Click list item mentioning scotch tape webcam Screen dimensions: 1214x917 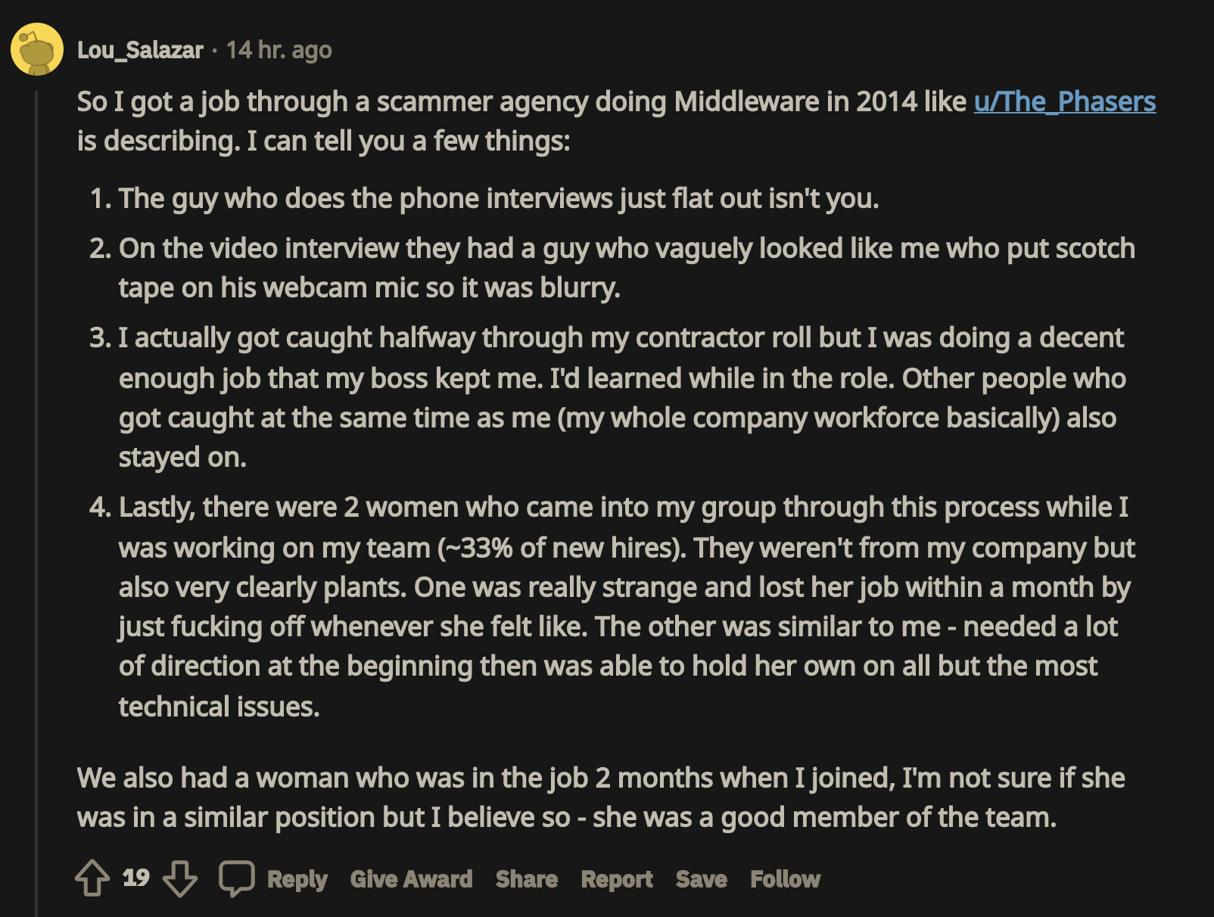click(x=612, y=268)
